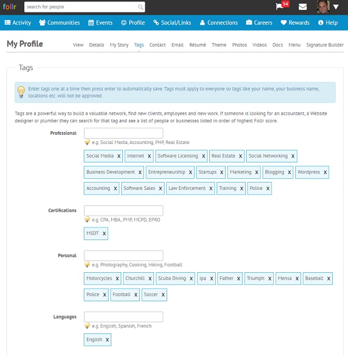
Task: Select the Tags tab
Action: (x=139, y=45)
